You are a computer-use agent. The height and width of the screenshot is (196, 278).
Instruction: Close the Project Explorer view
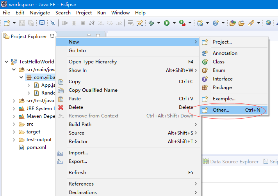[x=52, y=36]
